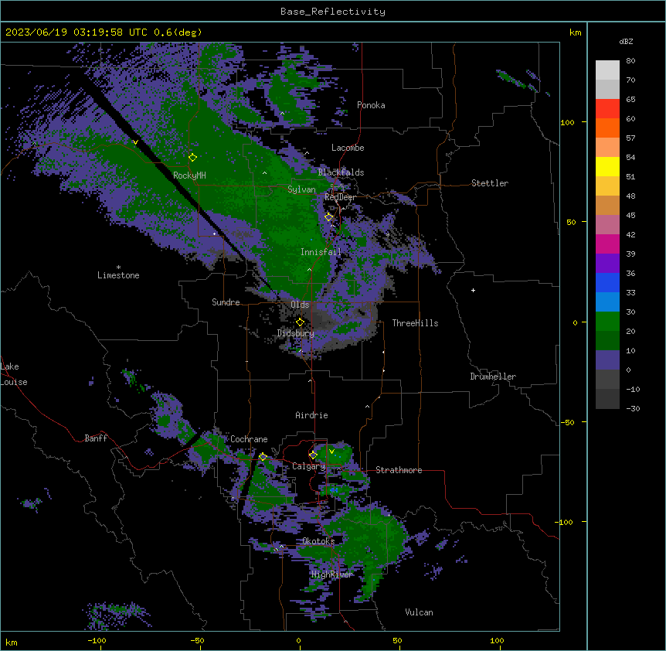Click the Vulcan label
Viewport: 666px width, 651px height.
click(419, 612)
